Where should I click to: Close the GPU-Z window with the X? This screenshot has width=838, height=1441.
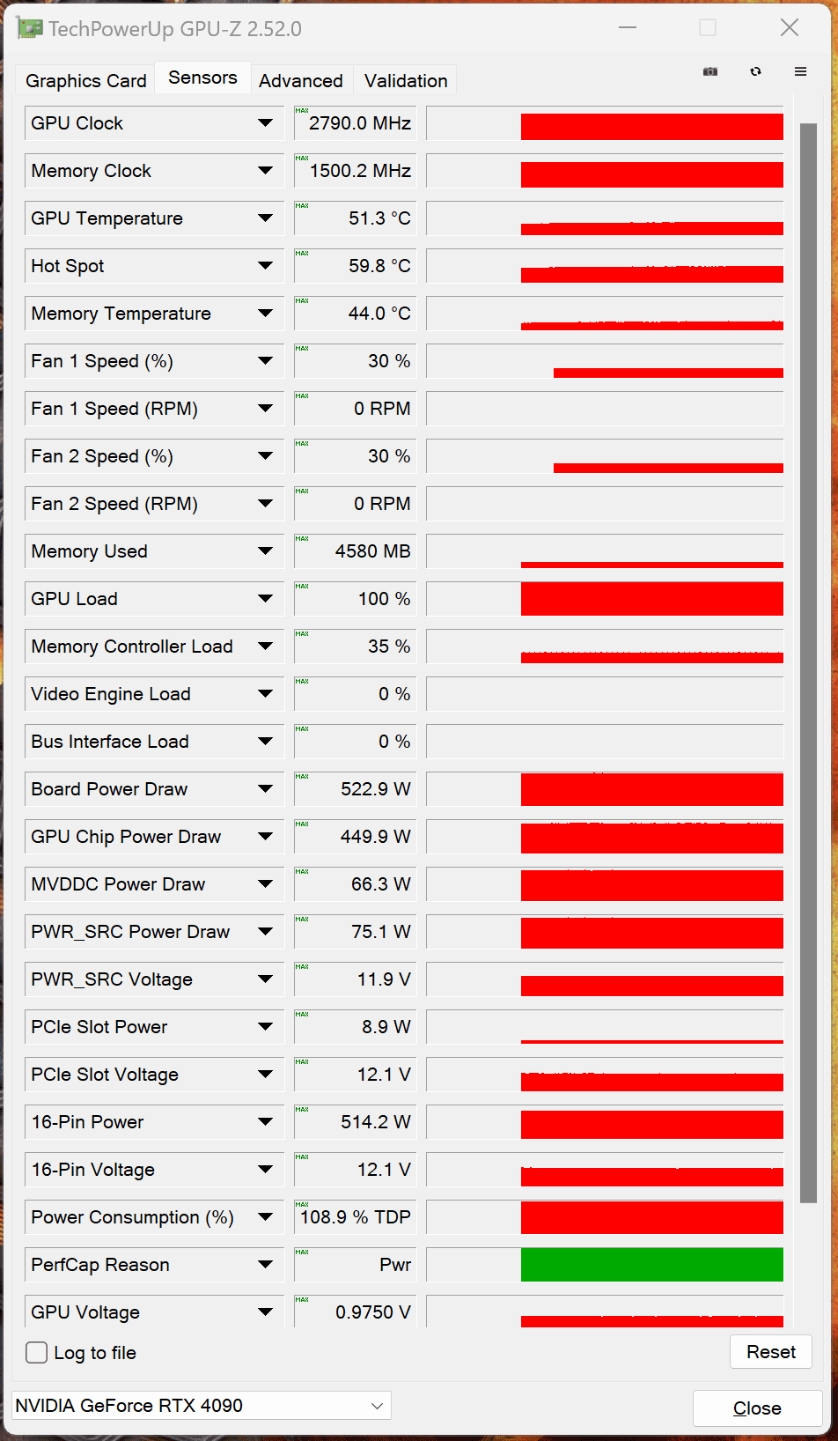pyautogui.click(x=790, y=28)
